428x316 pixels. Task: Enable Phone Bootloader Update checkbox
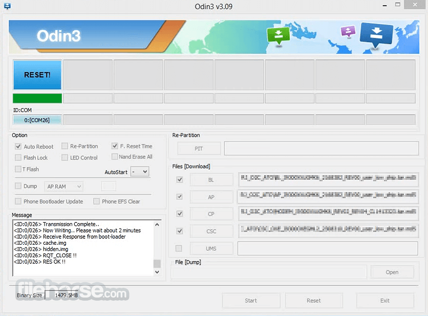coord(18,201)
